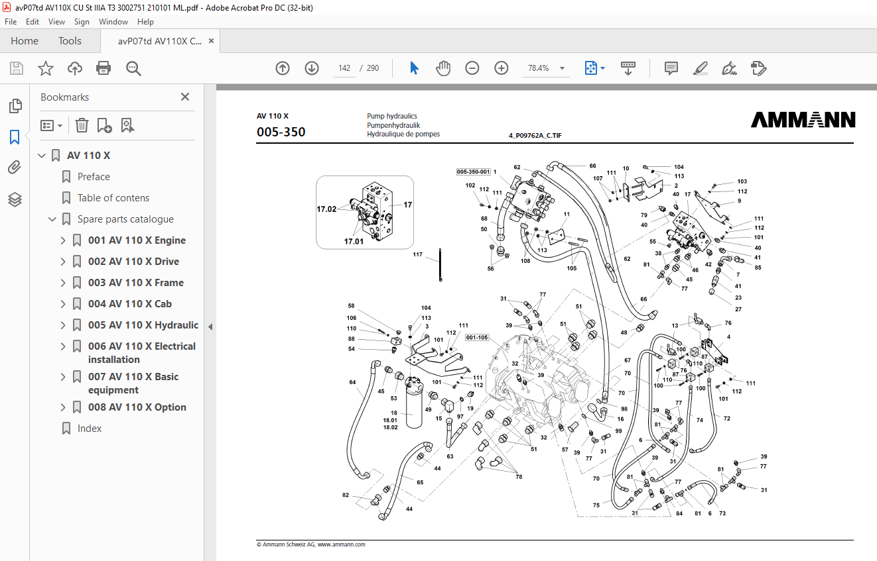Open the Help menu

click(x=145, y=22)
